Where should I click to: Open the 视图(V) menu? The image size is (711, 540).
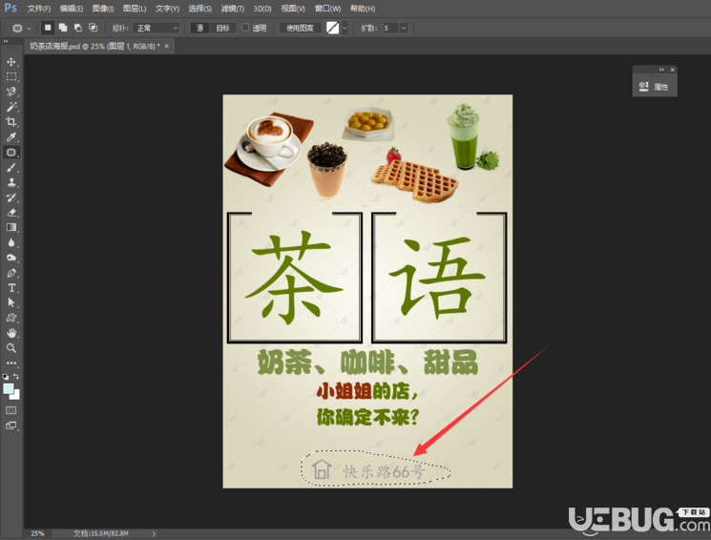click(293, 9)
